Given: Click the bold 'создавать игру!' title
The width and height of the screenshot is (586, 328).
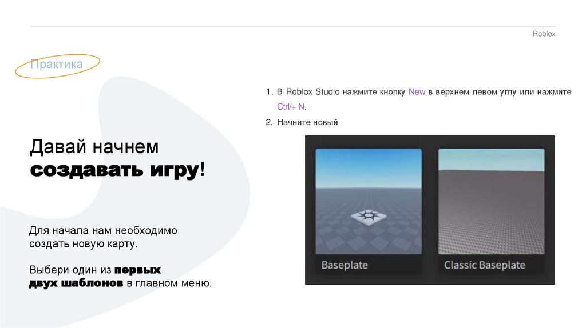Looking at the screenshot, I should click(x=118, y=170).
